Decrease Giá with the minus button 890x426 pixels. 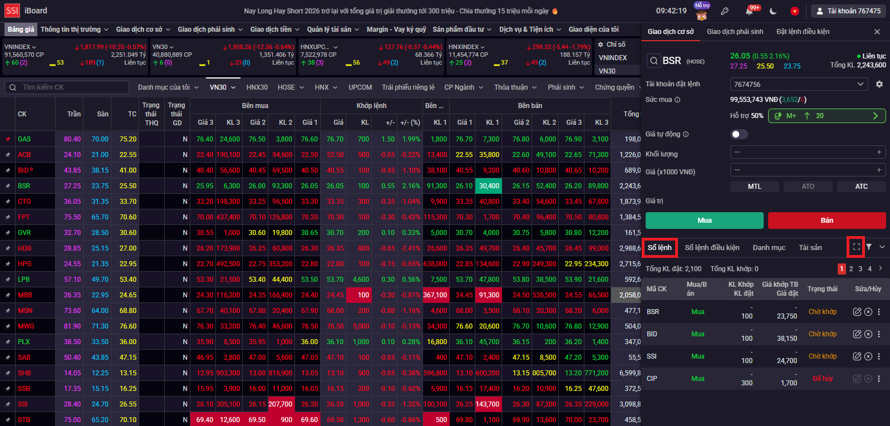[x=737, y=170]
